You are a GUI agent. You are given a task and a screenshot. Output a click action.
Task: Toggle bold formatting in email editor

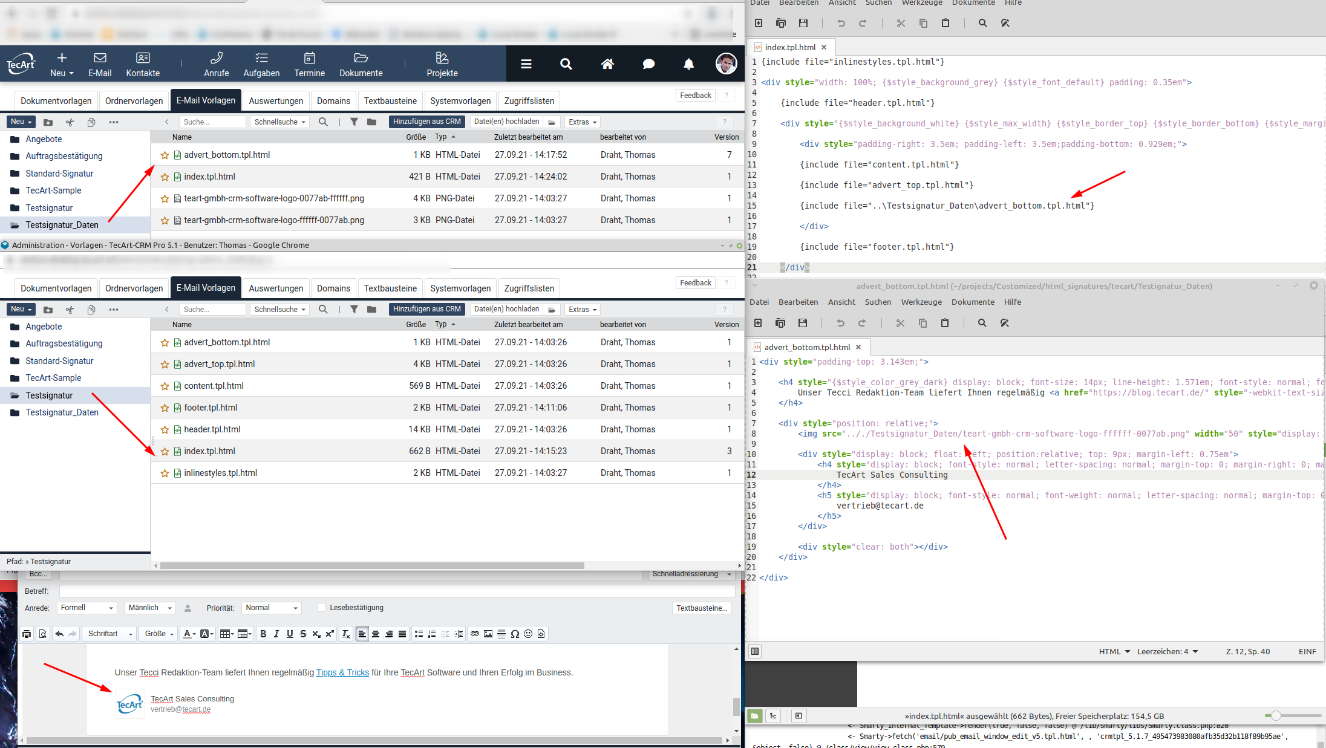(x=263, y=634)
